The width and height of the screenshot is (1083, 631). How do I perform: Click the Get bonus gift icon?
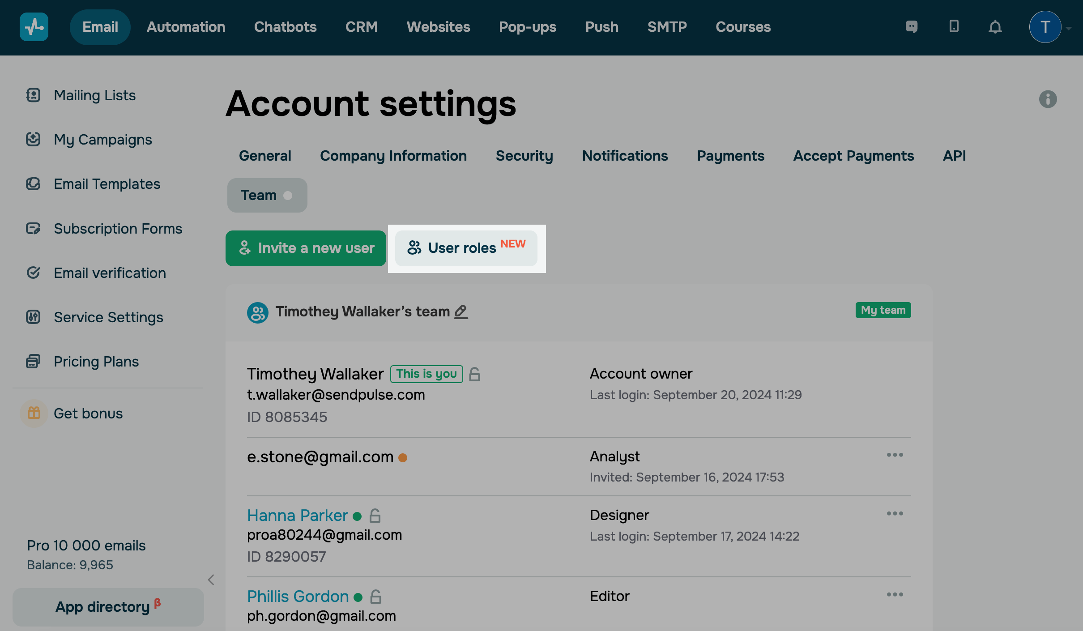(34, 413)
